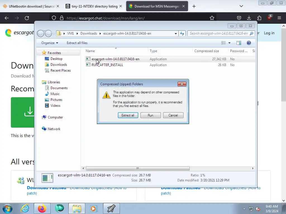286x214 pixels.
Task: Open Recent Places in navigation pane
Action: [x=60, y=70]
